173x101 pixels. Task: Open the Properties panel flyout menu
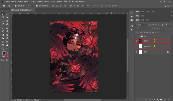point(171,16)
